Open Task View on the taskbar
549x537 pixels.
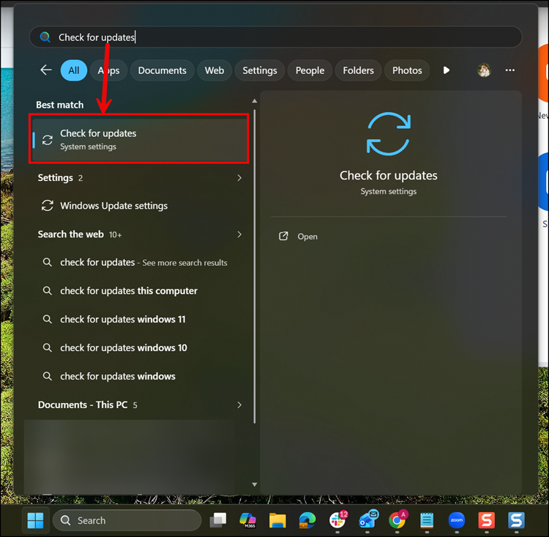[x=218, y=520]
